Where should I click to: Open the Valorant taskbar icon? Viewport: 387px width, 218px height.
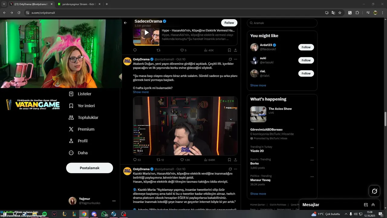point(54,214)
